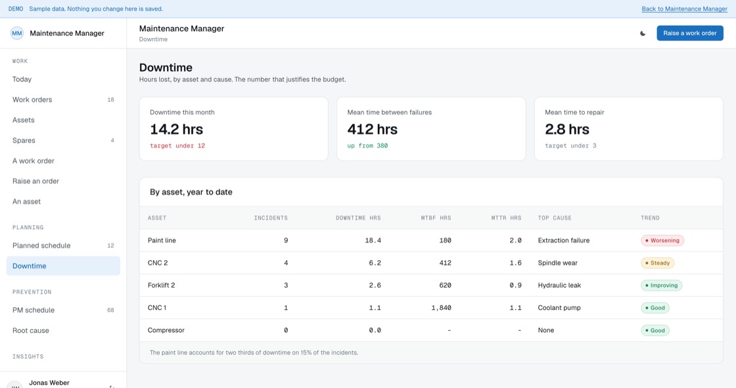
Task: Click the MTTR HRS column header
Action: tap(506, 218)
